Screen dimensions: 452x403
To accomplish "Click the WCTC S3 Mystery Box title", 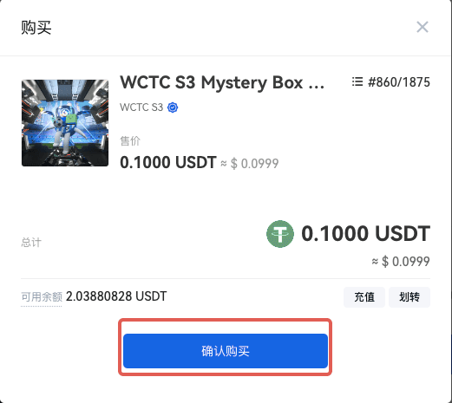I will [x=222, y=82].
